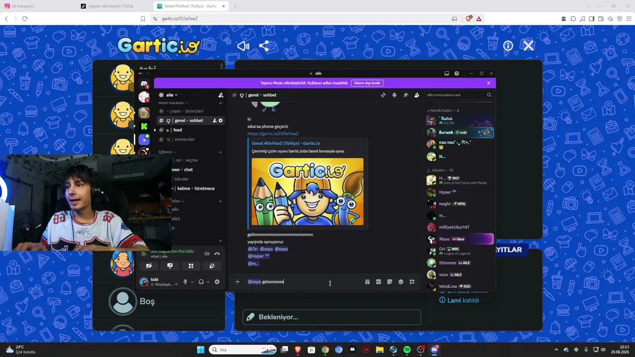Viewport: 635px width, 357px height.
Task: Share your screen in voice panel
Action: (170, 266)
